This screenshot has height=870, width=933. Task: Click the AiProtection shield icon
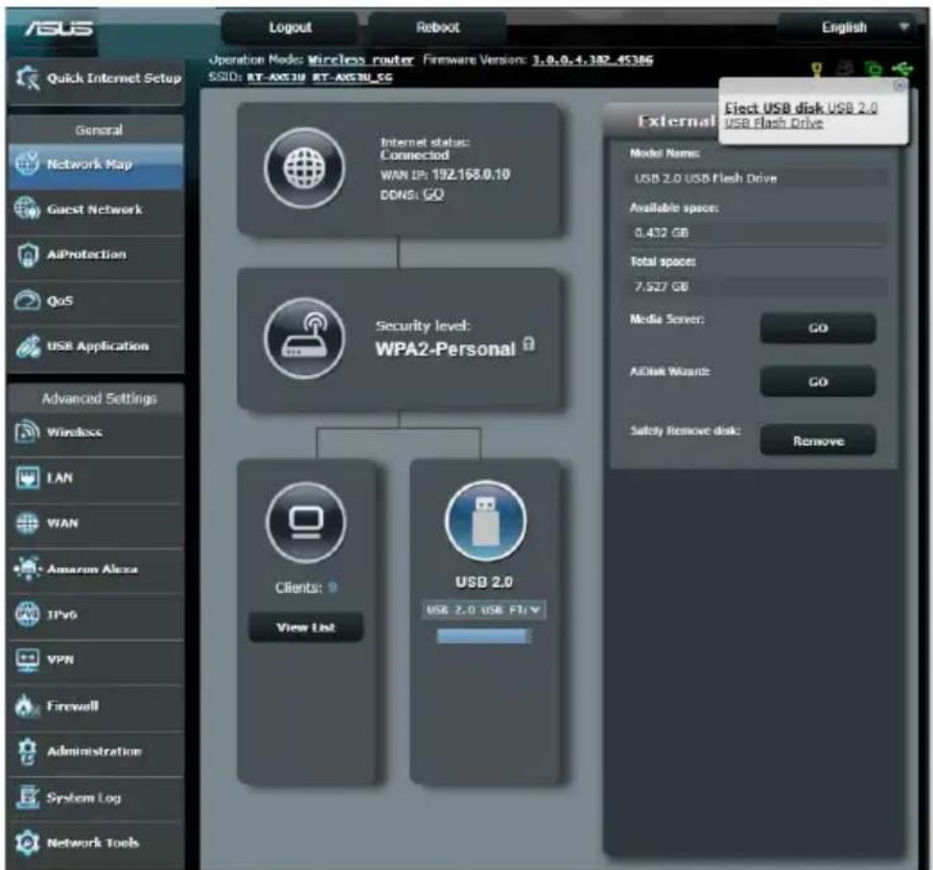[28, 255]
